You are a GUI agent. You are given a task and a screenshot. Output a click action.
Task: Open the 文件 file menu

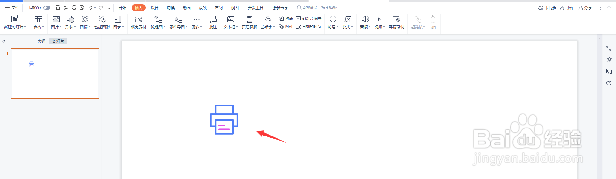[12, 8]
